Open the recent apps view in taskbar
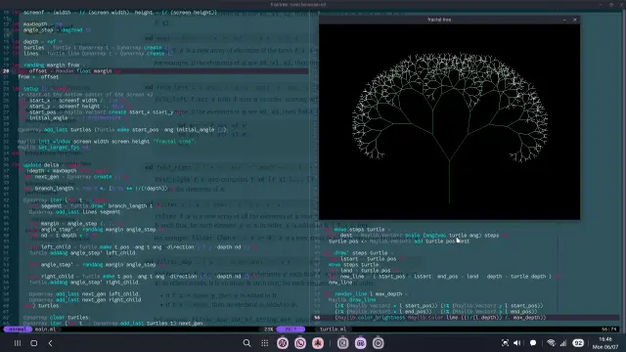The image size is (626, 352). (x=18, y=343)
